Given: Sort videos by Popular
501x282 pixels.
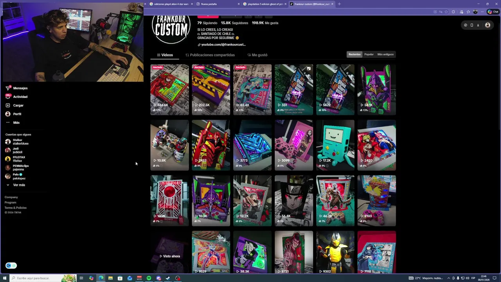Looking at the screenshot, I should coord(369,54).
